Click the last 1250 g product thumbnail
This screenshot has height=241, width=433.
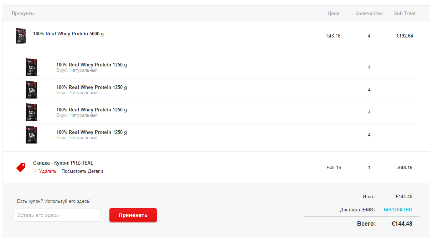click(x=32, y=135)
